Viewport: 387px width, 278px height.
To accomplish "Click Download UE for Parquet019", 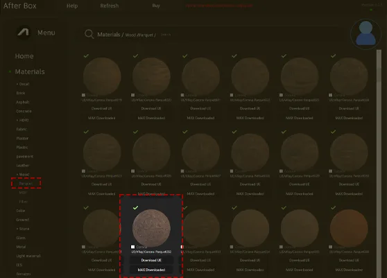I will tap(102, 109).
